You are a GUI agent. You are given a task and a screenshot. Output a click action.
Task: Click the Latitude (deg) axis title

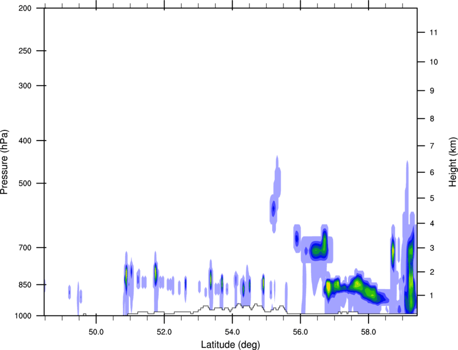230,345
